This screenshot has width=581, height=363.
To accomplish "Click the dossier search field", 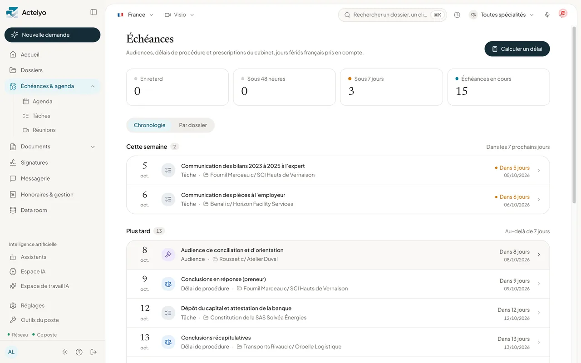I will 393,15.
